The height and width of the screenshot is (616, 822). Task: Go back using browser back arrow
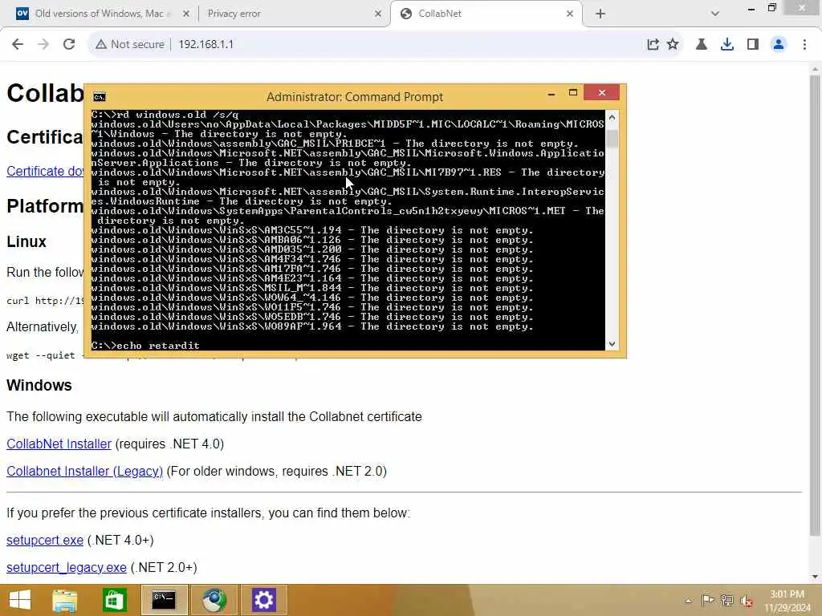click(x=18, y=45)
